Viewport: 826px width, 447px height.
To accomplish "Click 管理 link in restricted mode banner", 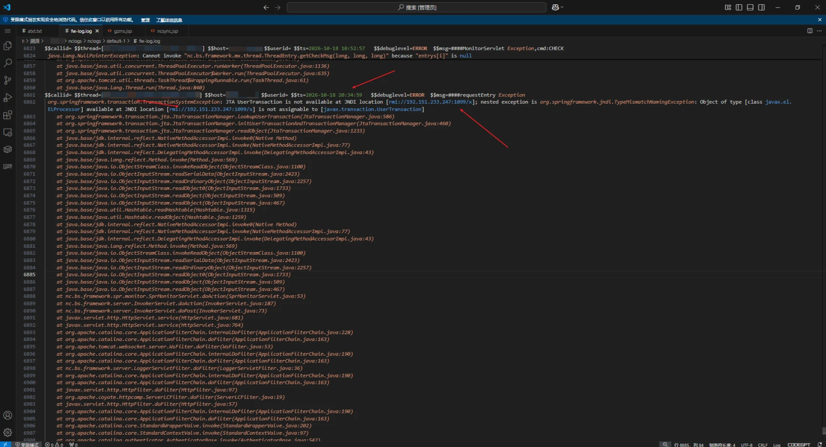I will coord(146,20).
